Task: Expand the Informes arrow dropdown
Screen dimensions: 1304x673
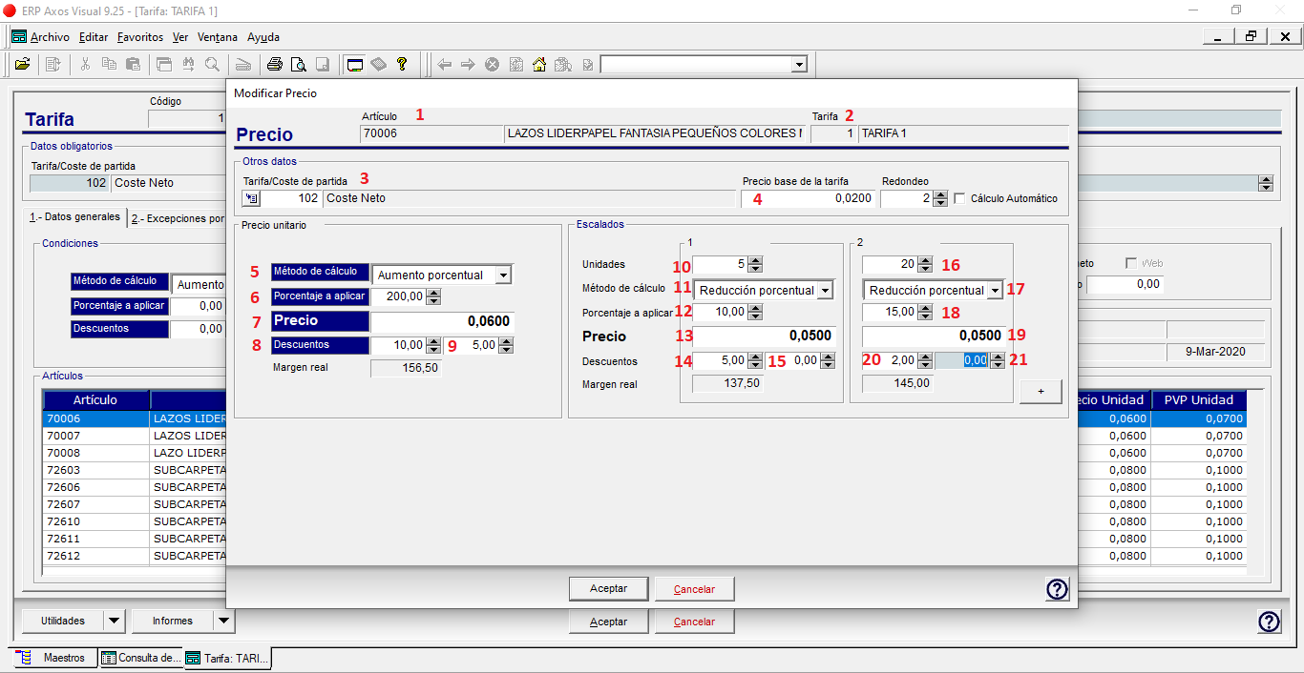Action: point(223,621)
